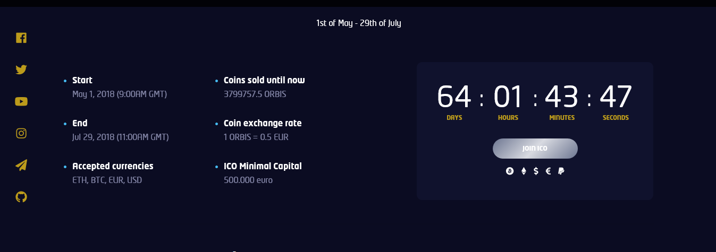
Task: Open the Facebook page from sidebar
Action: click(x=21, y=38)
